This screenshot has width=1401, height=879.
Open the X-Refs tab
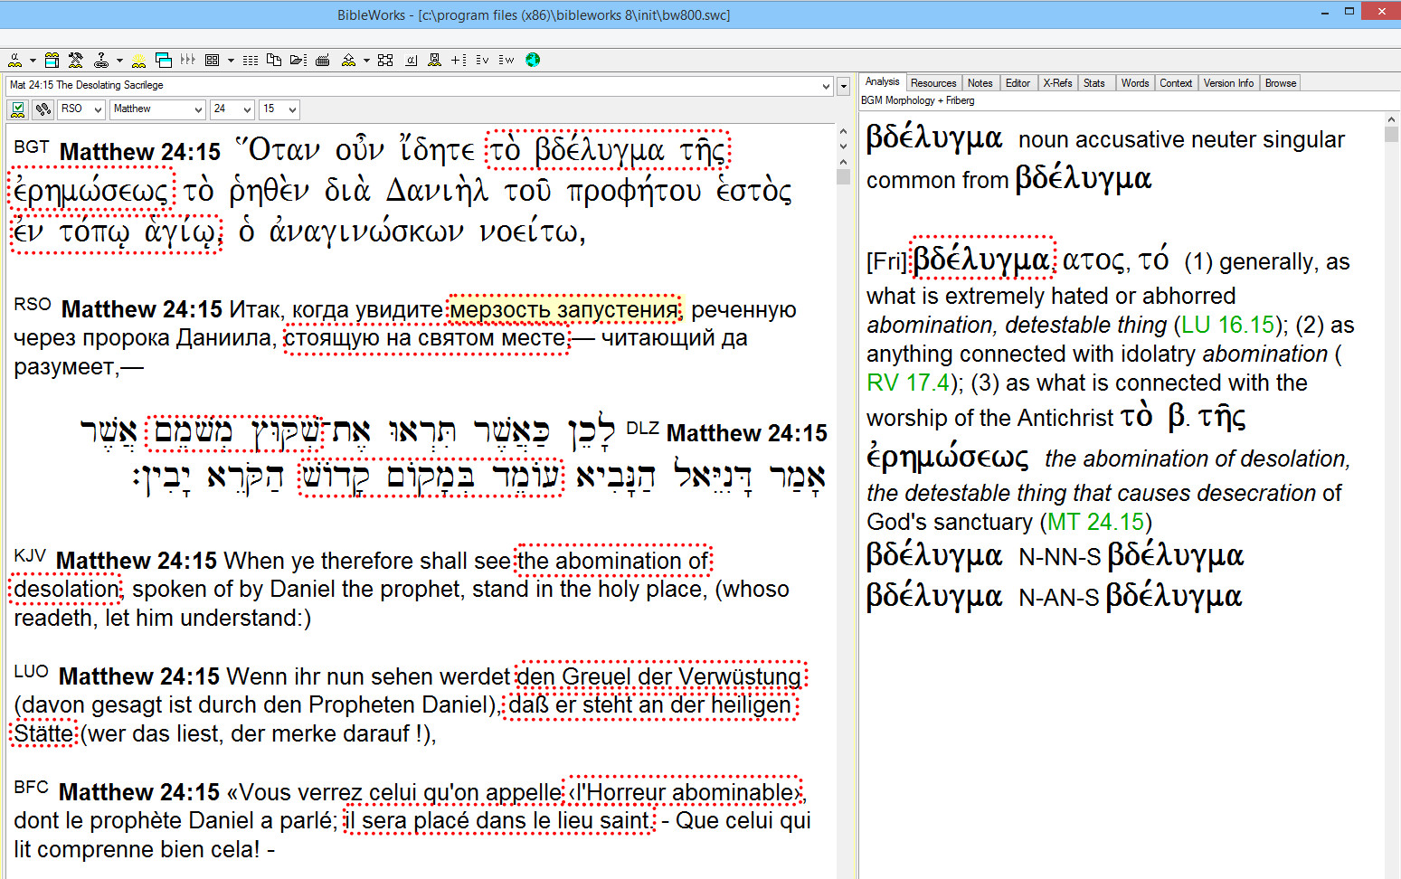pos(1057,83)
